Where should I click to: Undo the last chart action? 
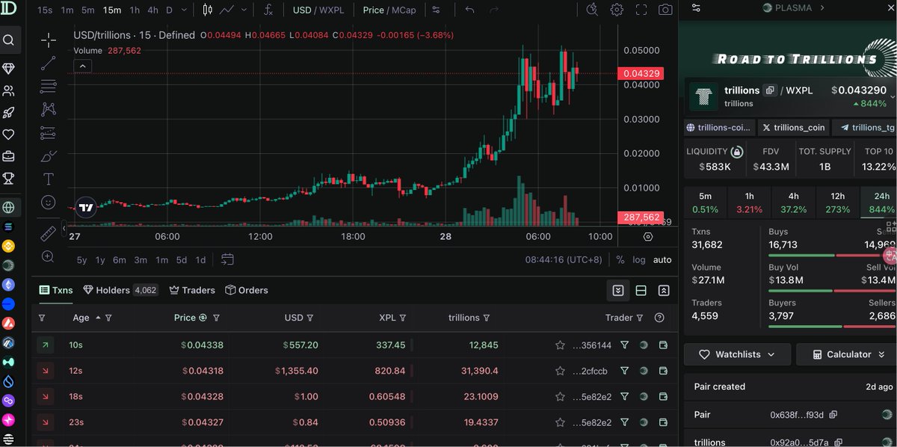(469, 10)
